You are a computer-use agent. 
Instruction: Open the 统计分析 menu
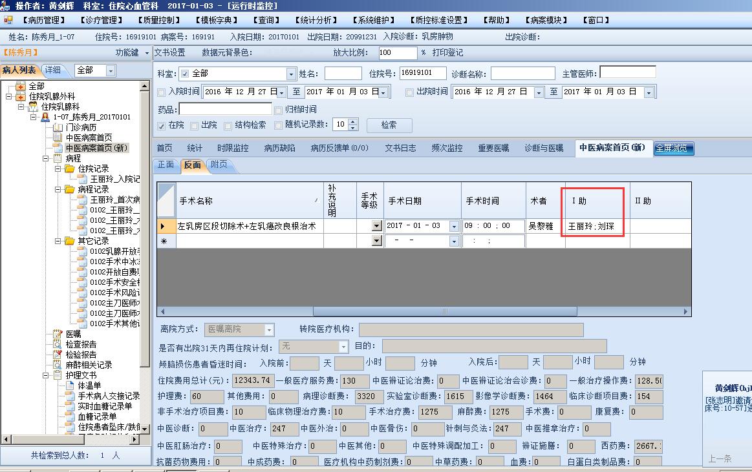point(316,20)
